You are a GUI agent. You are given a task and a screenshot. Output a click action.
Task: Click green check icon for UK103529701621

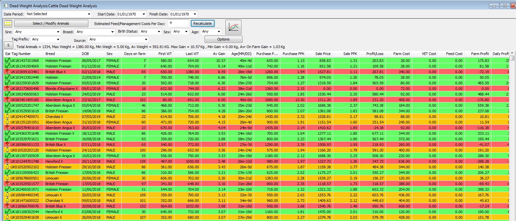click(7, 139)
